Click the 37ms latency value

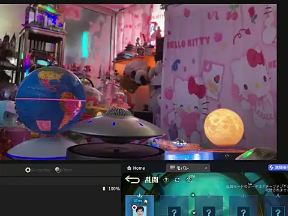coord(138,200)
